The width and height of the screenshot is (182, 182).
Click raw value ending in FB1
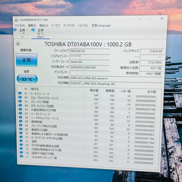coord(144,134)
